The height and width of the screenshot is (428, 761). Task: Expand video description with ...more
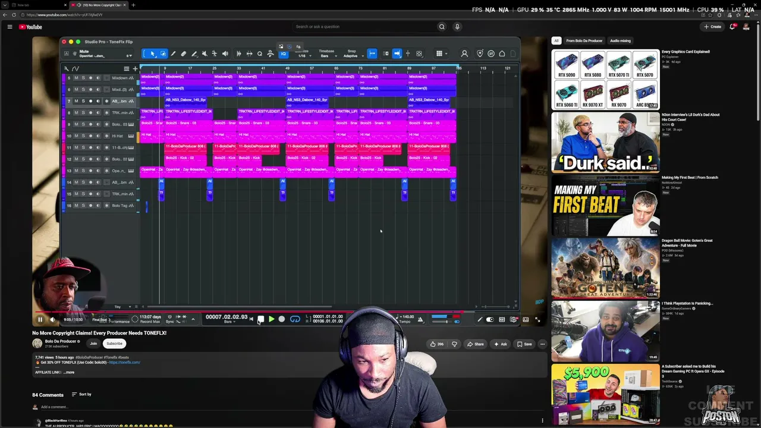(x=69, y=372)
